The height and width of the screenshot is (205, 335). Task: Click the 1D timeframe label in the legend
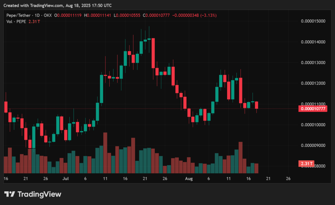[x=36, y=15]
